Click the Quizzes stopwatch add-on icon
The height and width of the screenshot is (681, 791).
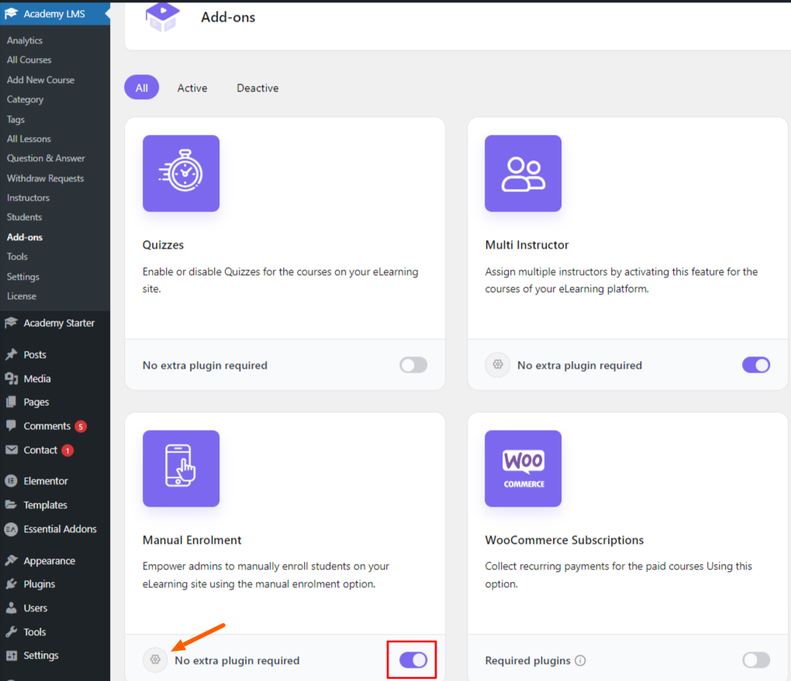click(x=181, y=173)
